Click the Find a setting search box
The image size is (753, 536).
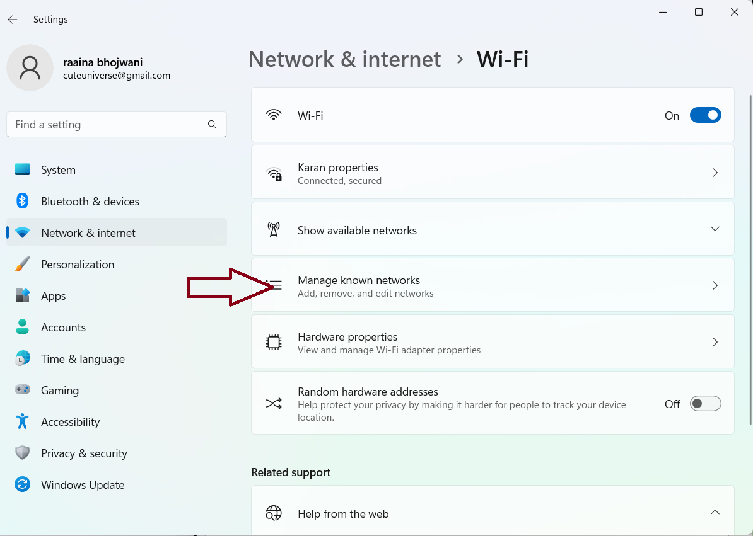107,125
